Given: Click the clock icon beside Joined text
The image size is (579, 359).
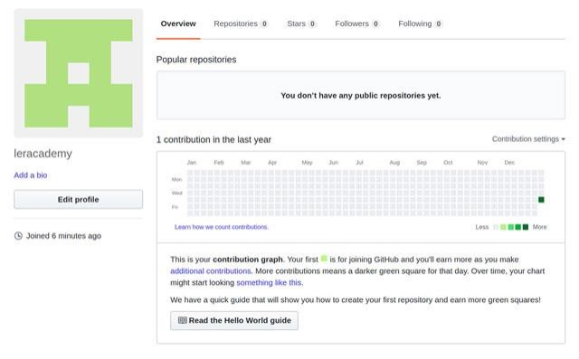Looking at the screenshot, I should click(x=18, y=236).
